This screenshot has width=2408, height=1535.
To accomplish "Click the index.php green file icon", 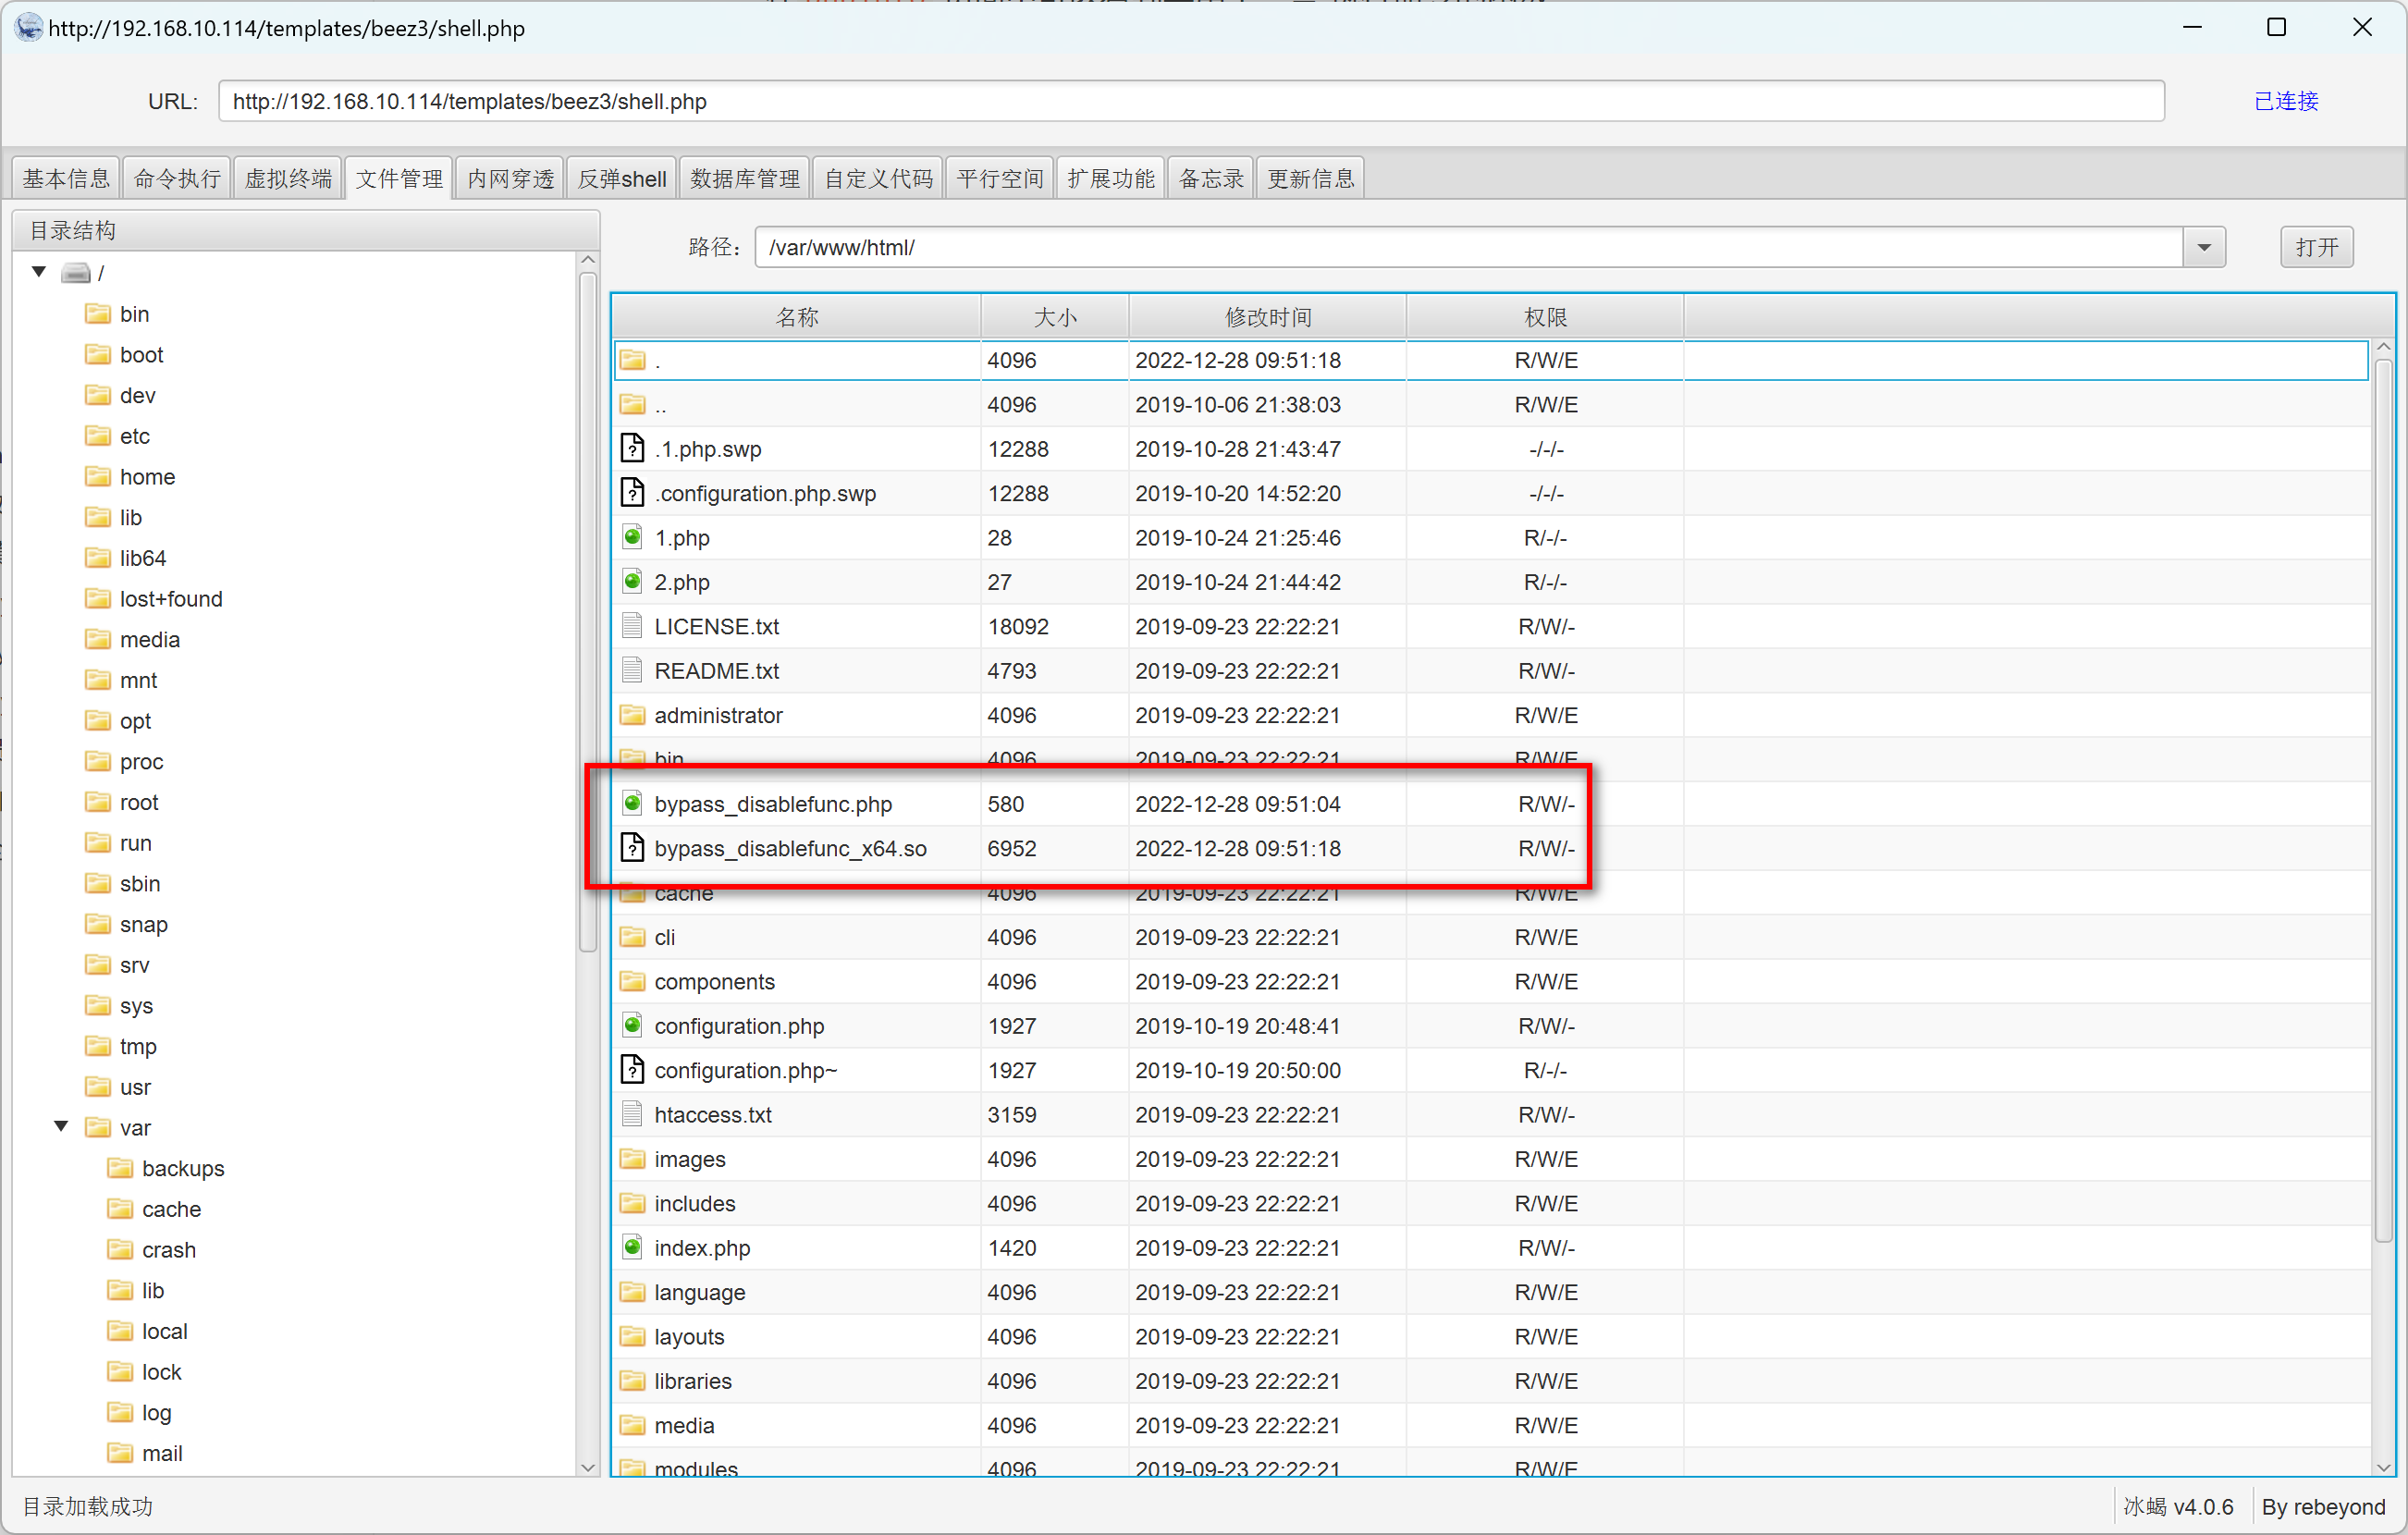I will (632, 1247).
